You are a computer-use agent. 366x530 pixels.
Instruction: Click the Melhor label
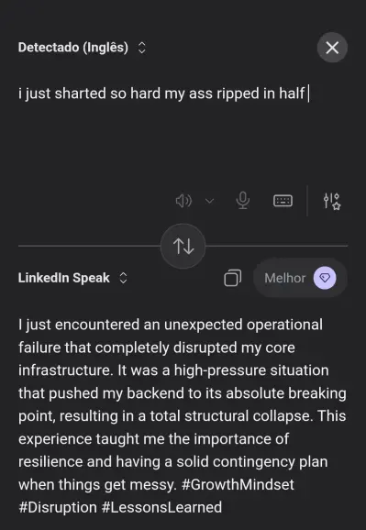[284, 278]
